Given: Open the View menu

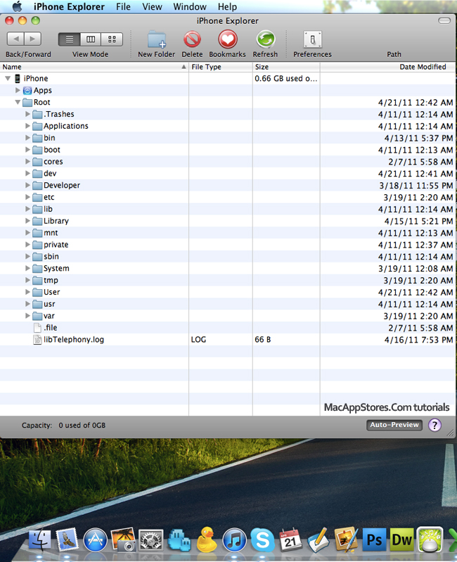Looking at the screenshot, I should click(152, 6).
